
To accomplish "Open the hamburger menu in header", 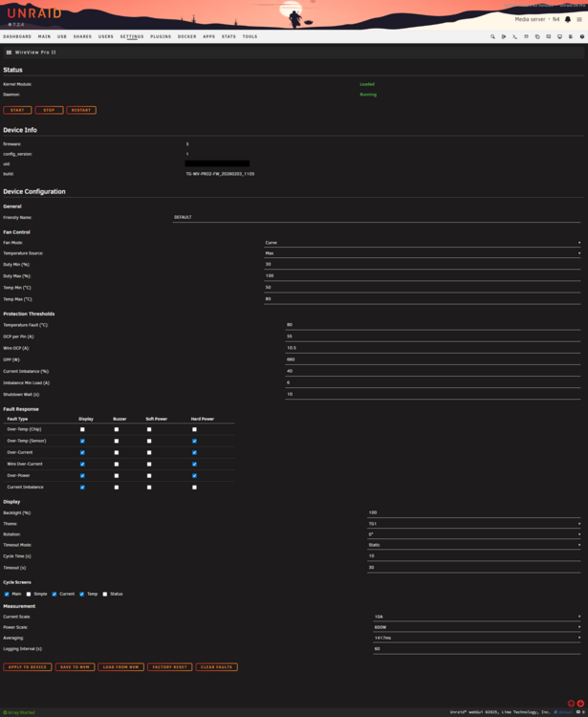I will pyautogui.click(x=579, y=20).
